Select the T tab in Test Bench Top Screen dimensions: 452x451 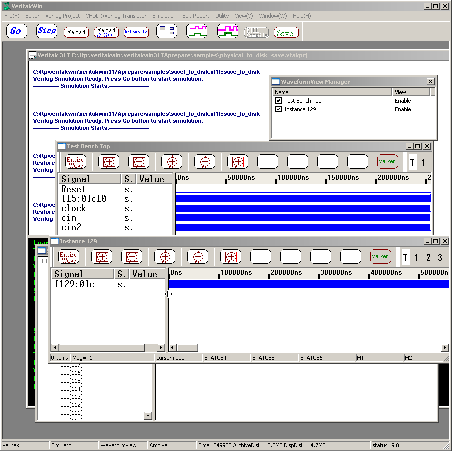point(412,163)
